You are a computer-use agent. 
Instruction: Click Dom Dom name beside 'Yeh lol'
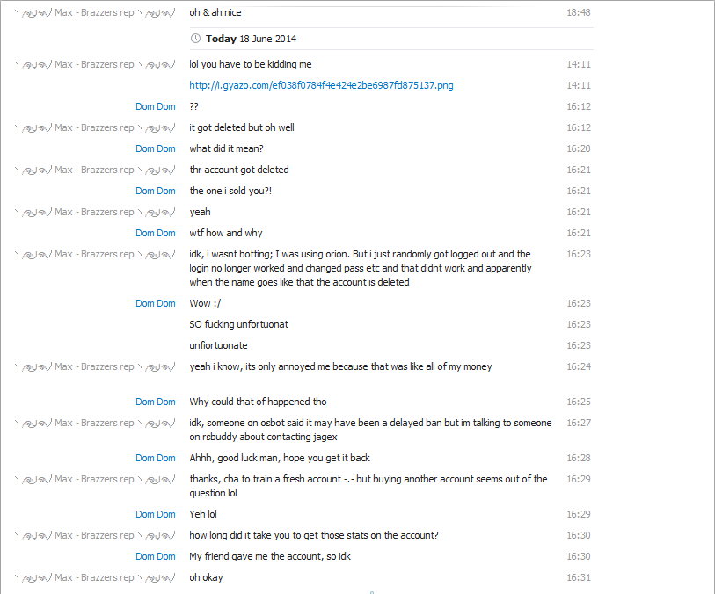click(156, 514)
